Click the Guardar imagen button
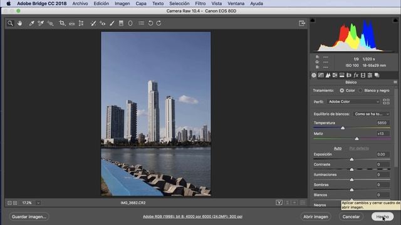This screenshot has width=401, height=225. pos(29,217)
